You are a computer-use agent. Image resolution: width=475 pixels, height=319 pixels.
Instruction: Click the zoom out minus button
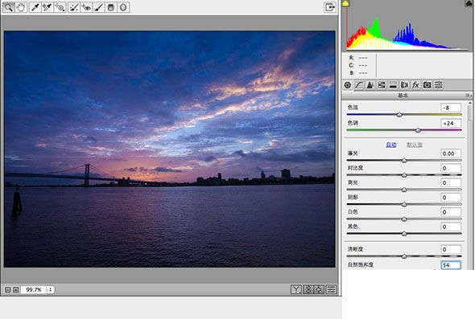7,289
